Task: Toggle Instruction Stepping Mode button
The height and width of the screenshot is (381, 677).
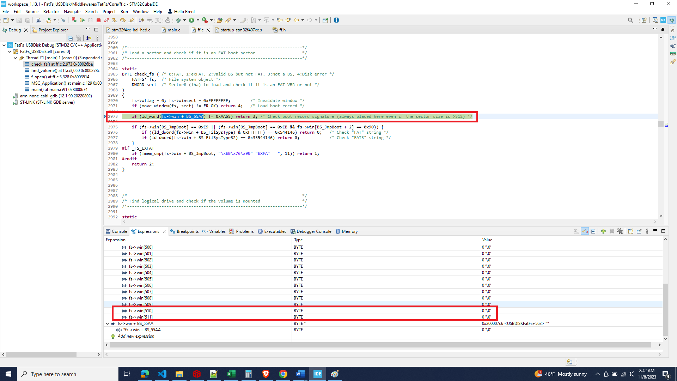Action: (x=141, y=20)
